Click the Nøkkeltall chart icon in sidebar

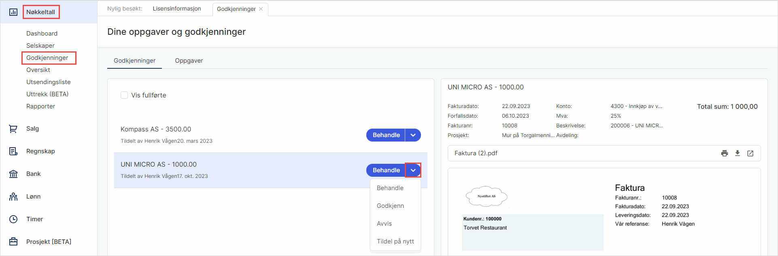point(13,12)
